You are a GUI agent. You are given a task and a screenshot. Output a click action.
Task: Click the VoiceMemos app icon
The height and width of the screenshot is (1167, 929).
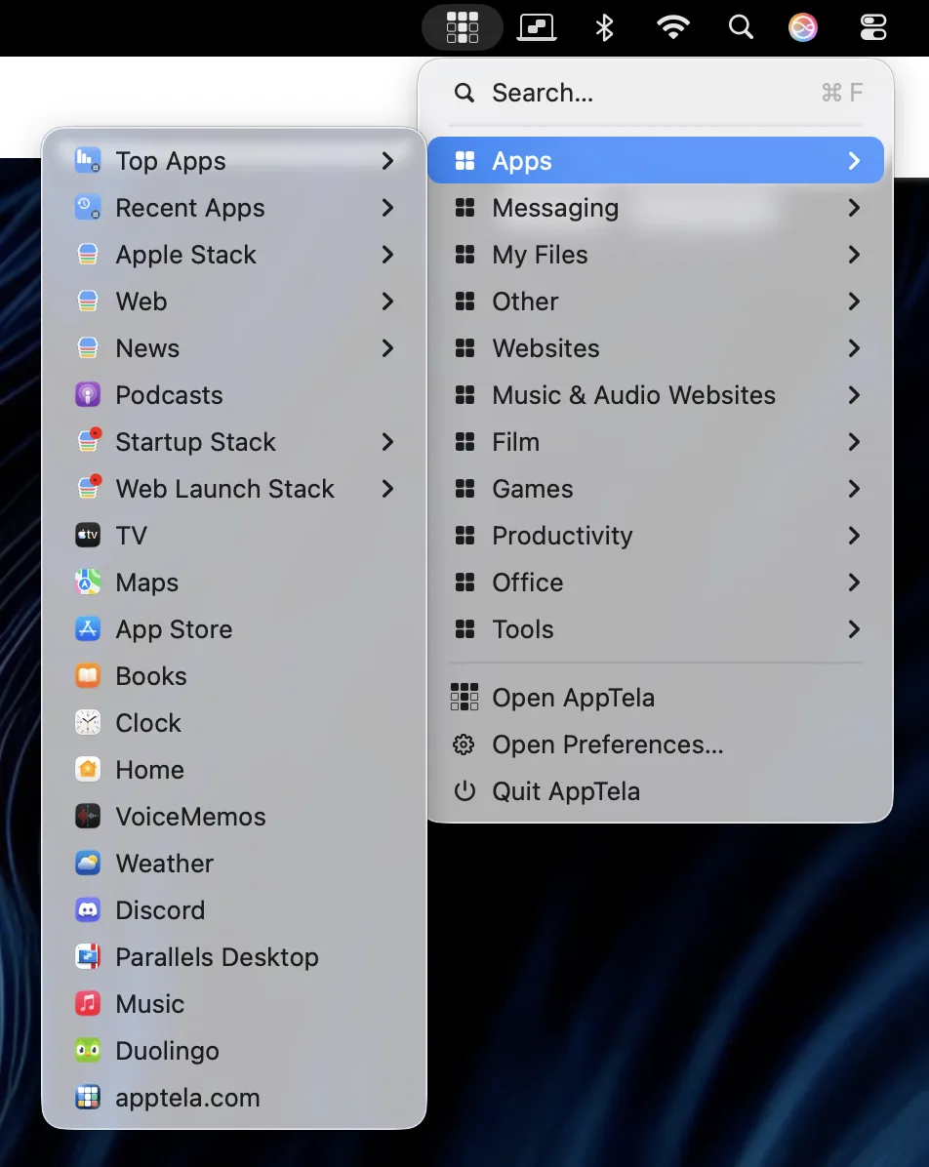coord(88,816)
